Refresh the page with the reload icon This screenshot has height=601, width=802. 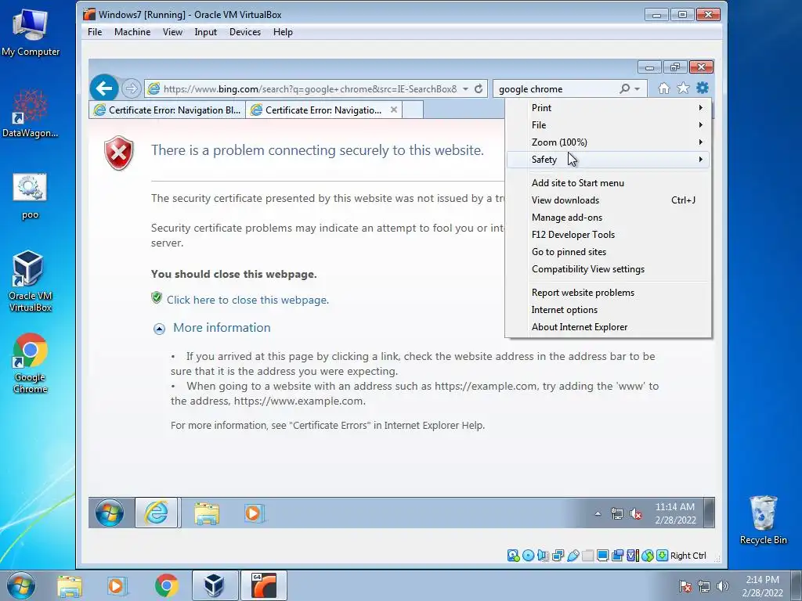click(x=479, y=89)
